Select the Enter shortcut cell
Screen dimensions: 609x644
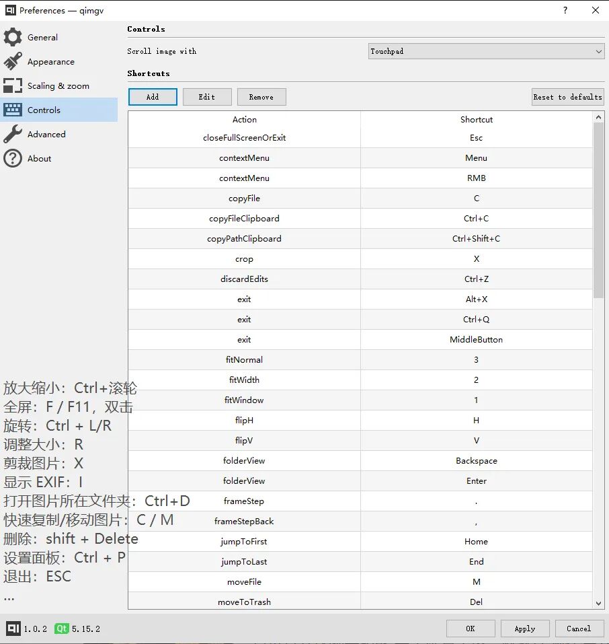coord(476,480)
